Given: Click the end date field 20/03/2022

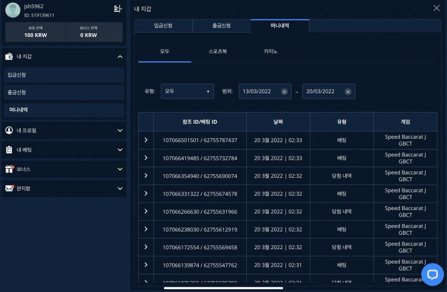Looking at the screenshot, I should (x=329, y=91).
